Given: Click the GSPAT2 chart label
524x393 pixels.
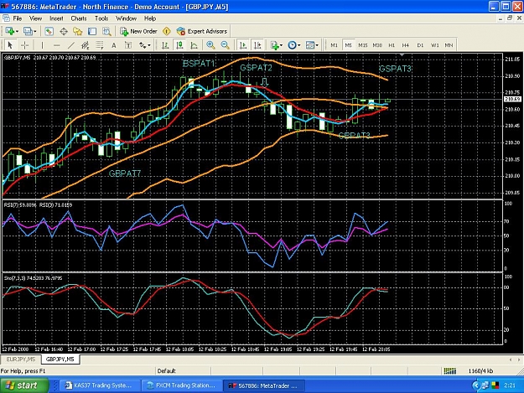Looking at the screenshot, I should (x=256, y=68).
